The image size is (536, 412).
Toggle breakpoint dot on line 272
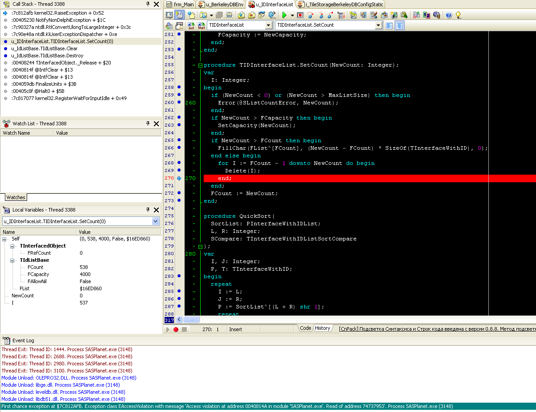coord(179,193)
